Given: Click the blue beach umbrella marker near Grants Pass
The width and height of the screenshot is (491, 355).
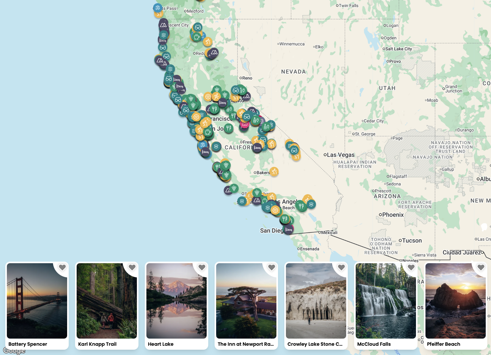Looking at the screenshot, I should 158,8.
